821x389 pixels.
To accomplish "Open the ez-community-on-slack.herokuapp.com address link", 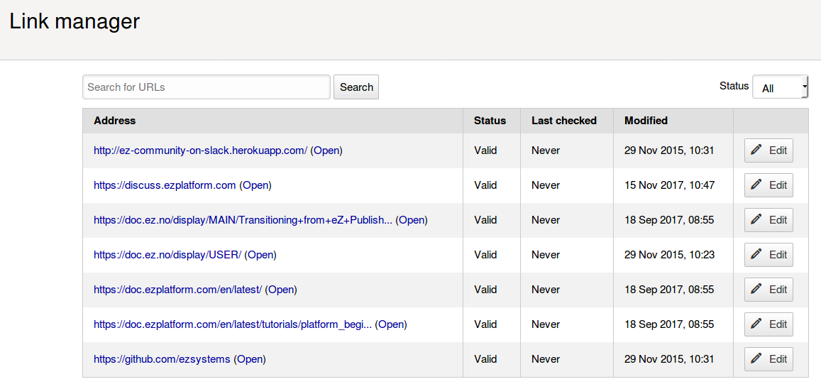I will click(x=200, y=150).
